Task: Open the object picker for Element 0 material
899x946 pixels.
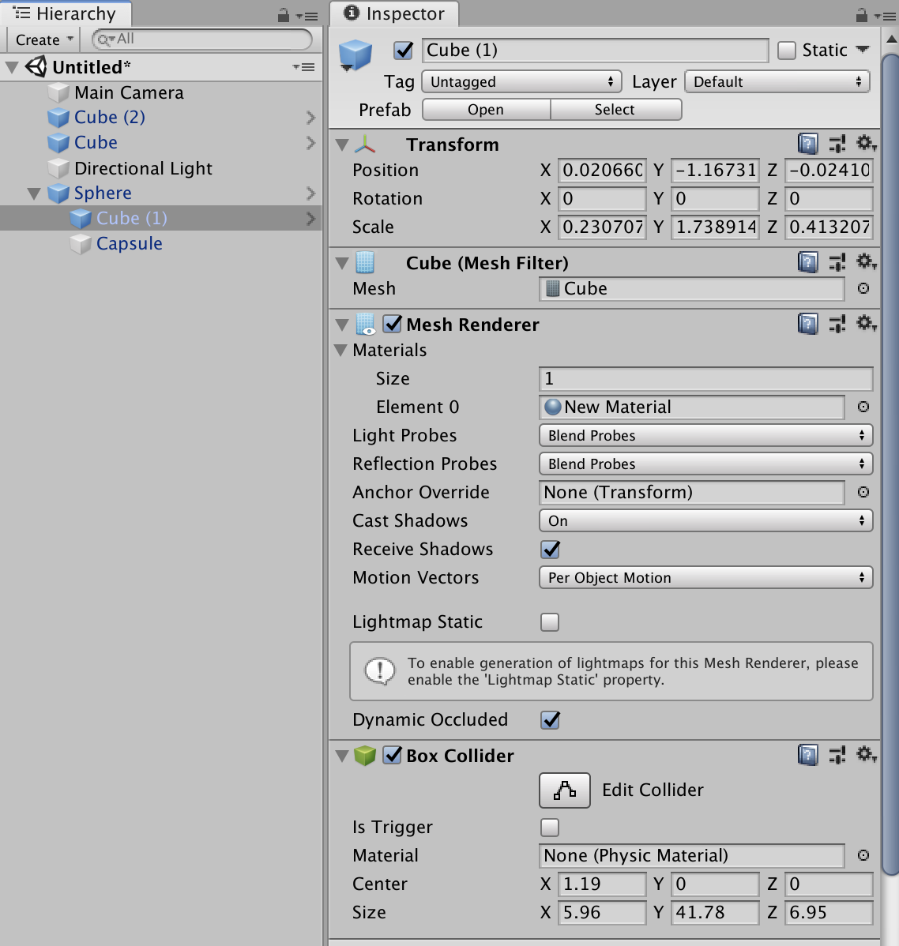Action: [x=863, y=407]
